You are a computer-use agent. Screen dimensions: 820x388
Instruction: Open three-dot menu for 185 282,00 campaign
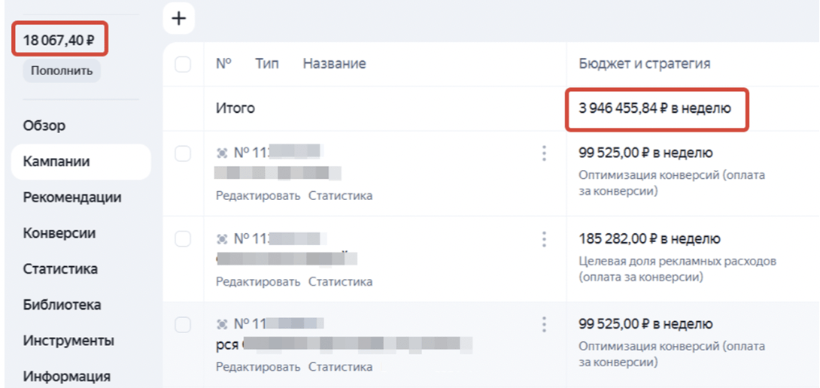click(545, 239)
